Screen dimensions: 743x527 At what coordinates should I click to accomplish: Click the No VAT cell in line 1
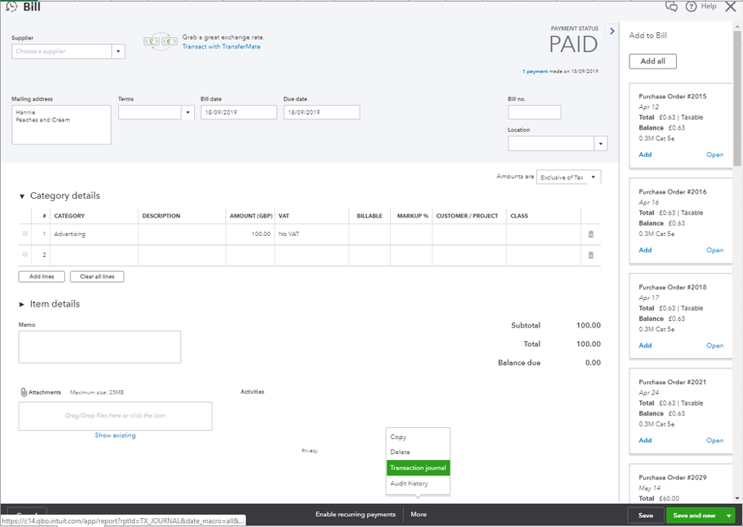click(311, 234)
